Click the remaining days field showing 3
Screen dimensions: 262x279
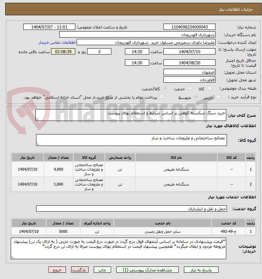point(99,52)
